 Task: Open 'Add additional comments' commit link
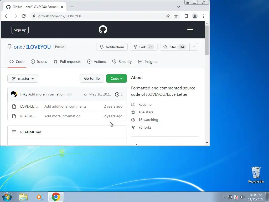65,107
